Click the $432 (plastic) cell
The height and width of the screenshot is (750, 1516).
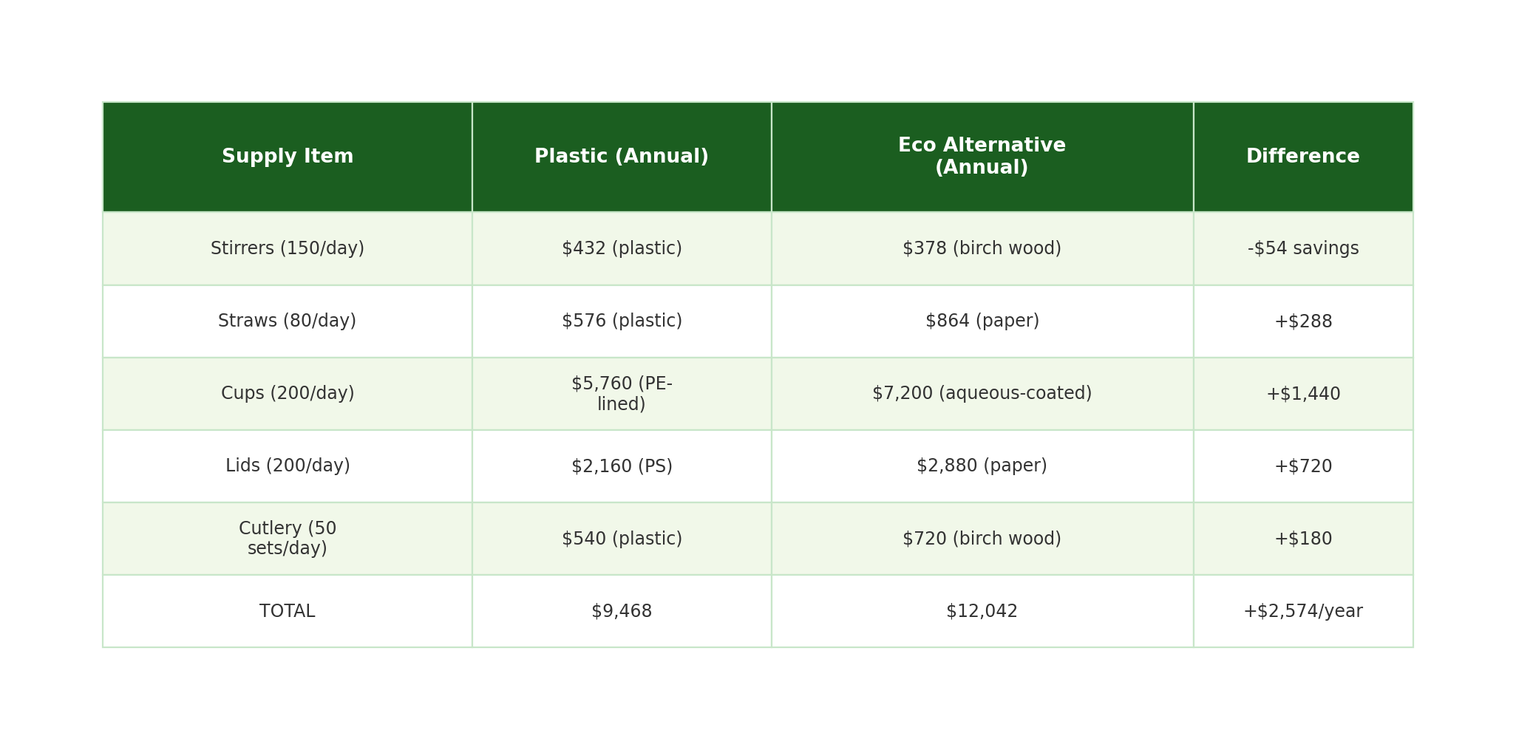(x=622, y=248)
